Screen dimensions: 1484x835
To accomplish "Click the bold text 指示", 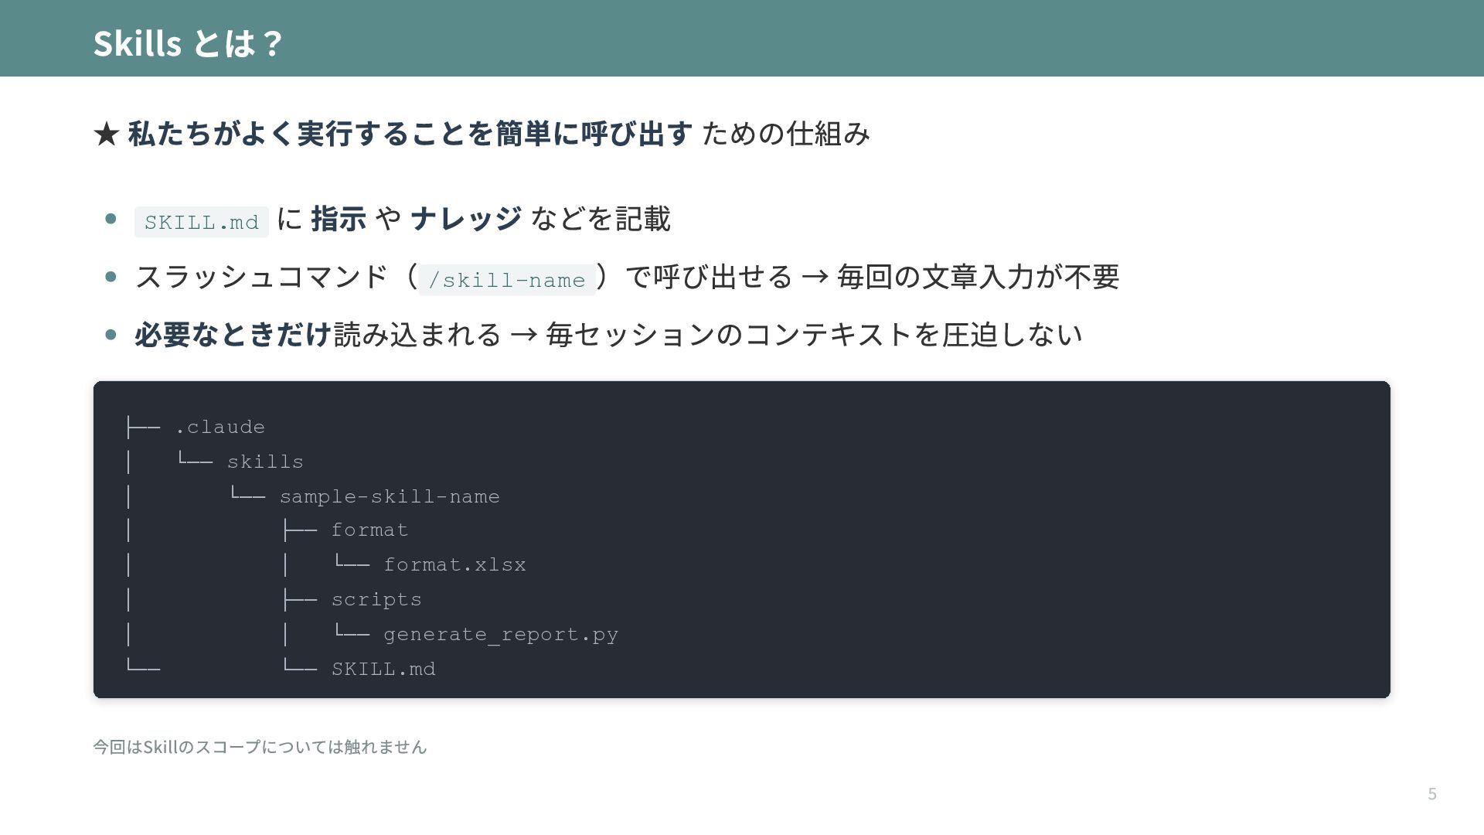I will 339,219.
